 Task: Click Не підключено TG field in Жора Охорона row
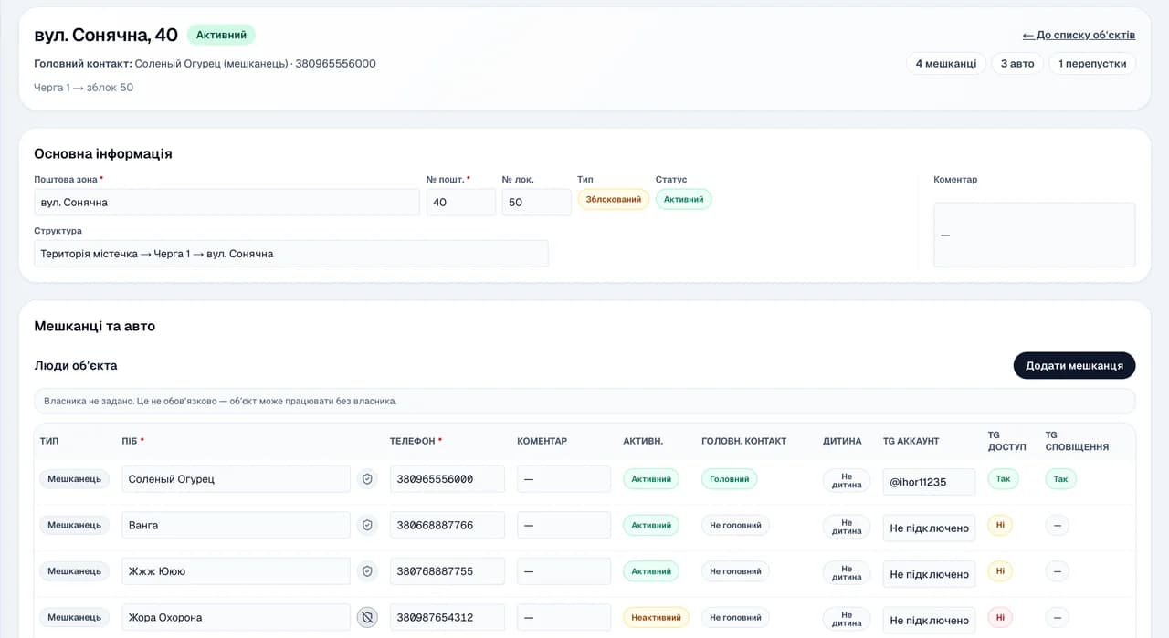click(929, 621)
